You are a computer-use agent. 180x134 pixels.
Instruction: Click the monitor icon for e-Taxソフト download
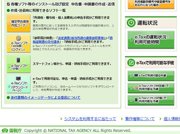click(18, 79)
